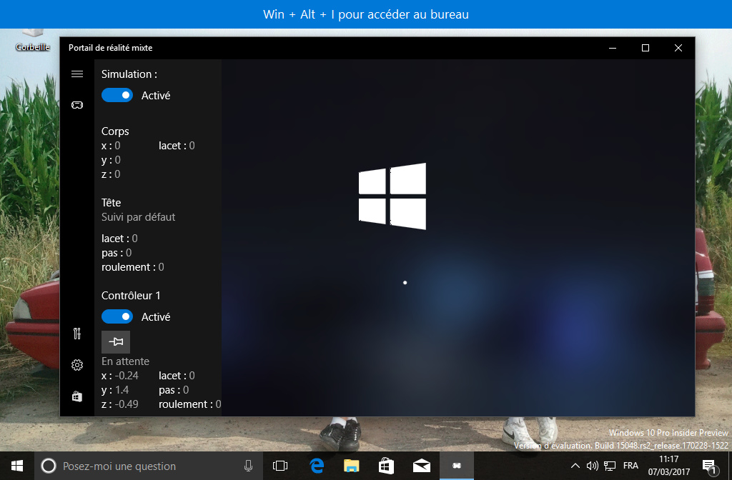732x480 pixels.
Task: Disable the Contrôleur 1 toggle
Action: [x=117, y=316]
